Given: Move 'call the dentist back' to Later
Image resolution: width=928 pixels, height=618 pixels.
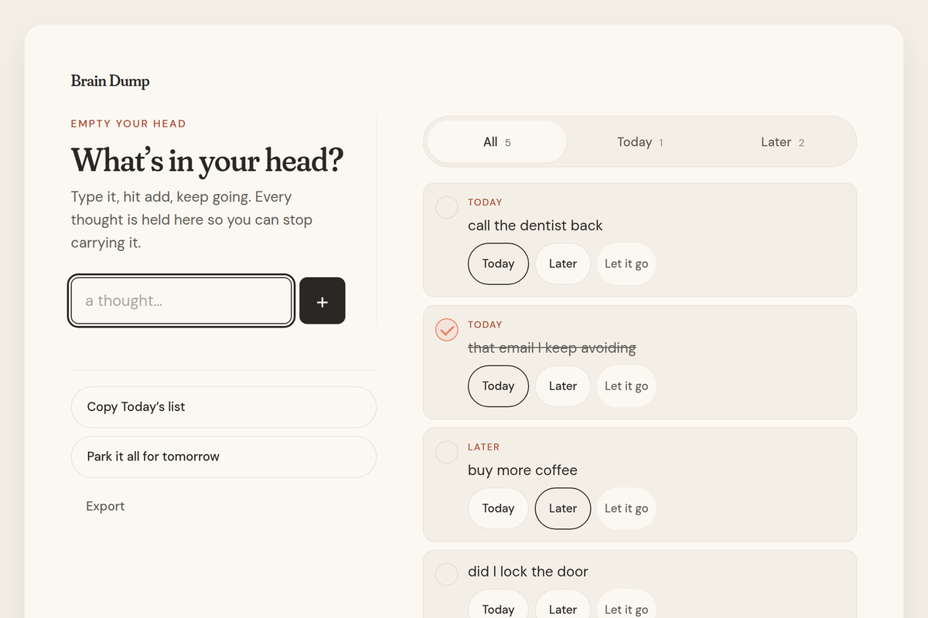Looking at the screenshot, I should 563,263.
